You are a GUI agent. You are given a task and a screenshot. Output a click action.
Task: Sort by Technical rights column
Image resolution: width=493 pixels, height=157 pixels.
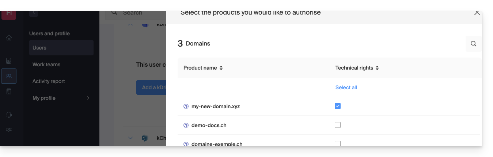357,68
